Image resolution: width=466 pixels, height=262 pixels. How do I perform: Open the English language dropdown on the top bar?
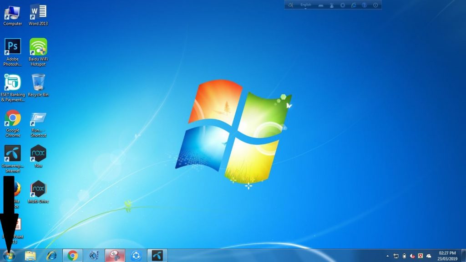coord(305,5)
